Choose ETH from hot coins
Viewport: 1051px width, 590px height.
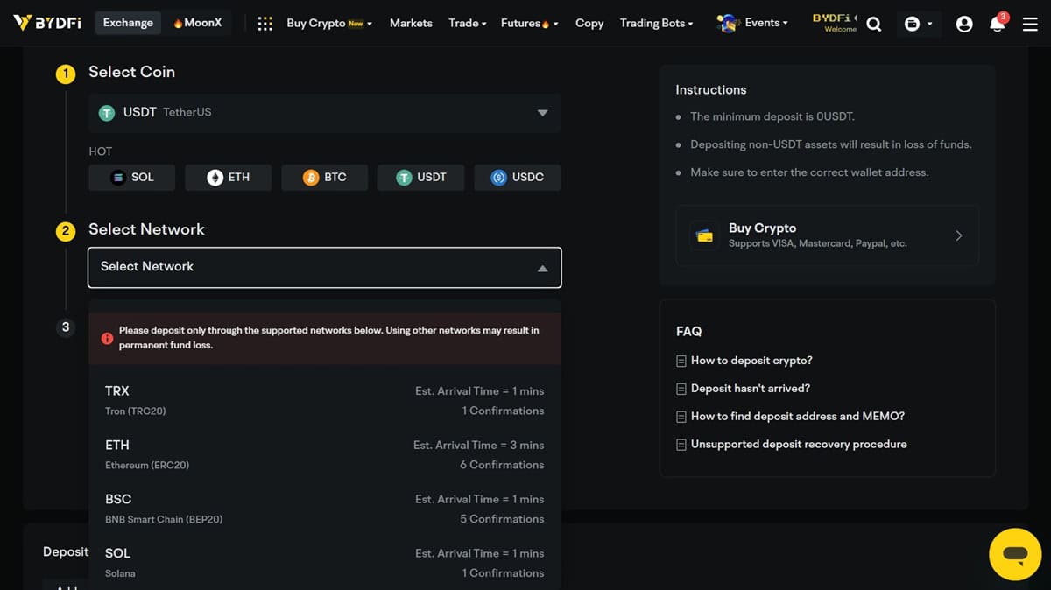pos(229,178)
